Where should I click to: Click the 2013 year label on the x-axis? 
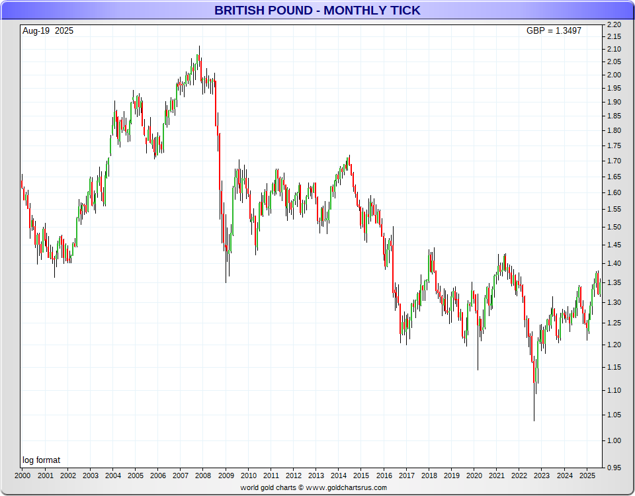(x=316, y=475)
